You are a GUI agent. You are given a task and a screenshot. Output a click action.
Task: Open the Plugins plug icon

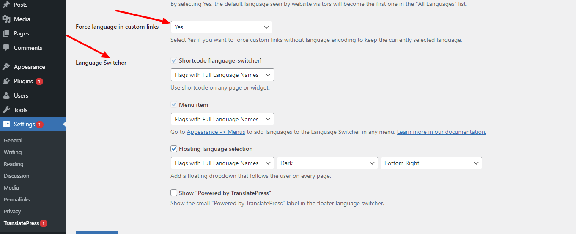pos(6,81)
